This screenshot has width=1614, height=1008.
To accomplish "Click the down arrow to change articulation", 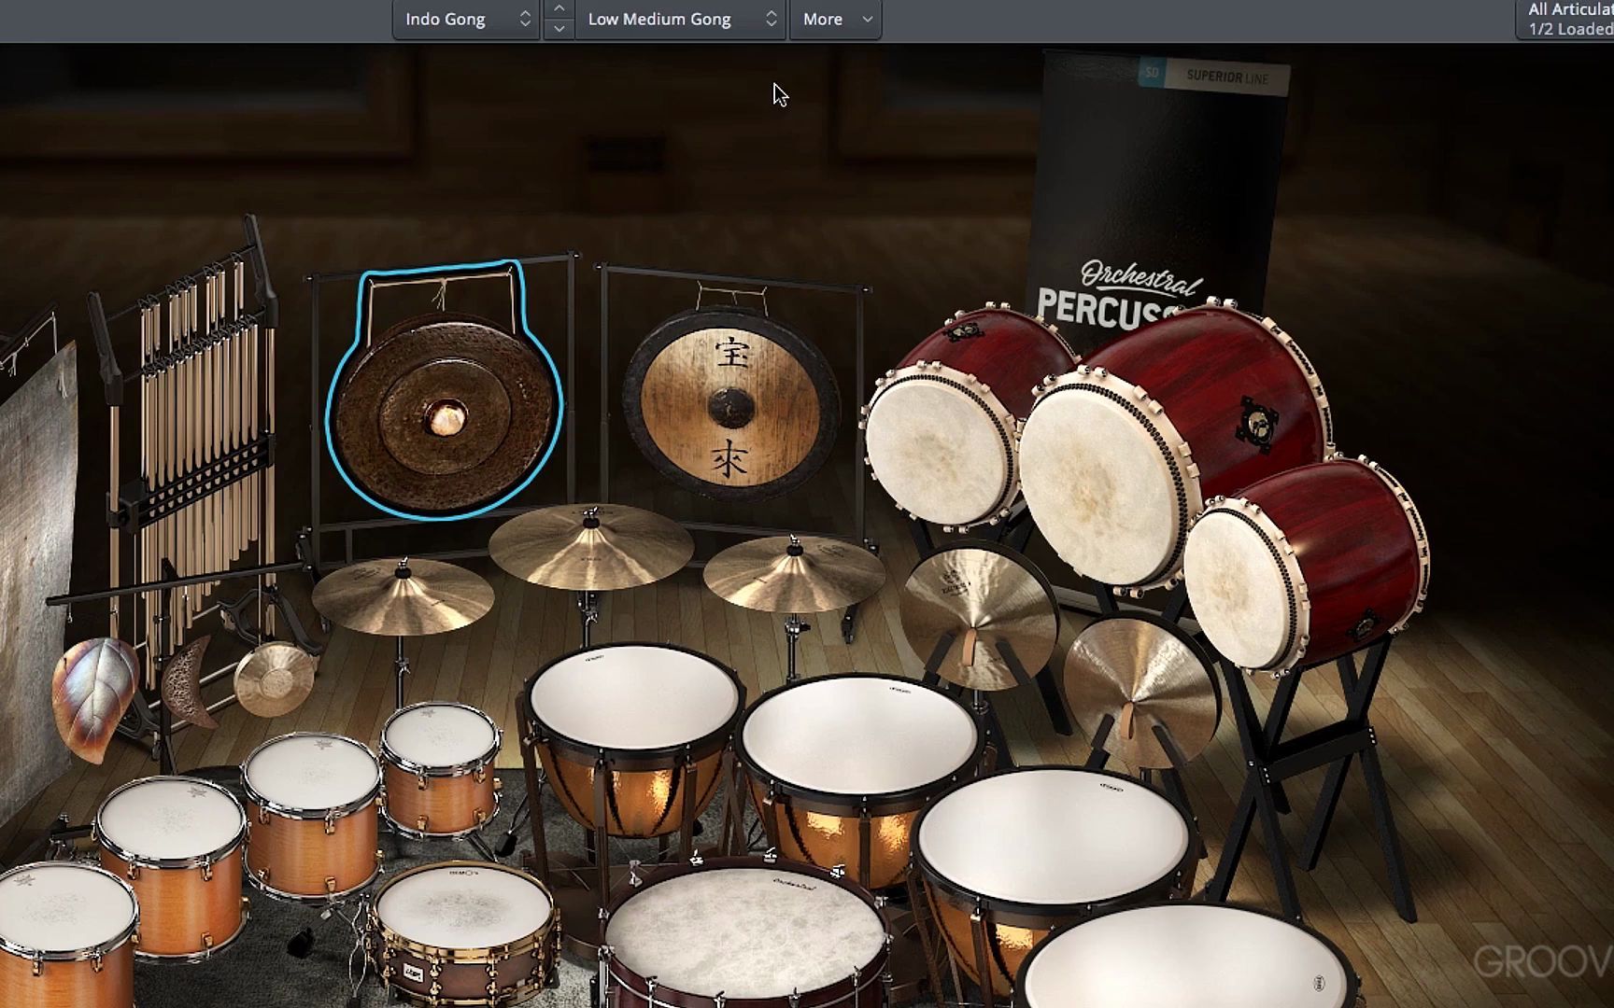I will [559, 29].
